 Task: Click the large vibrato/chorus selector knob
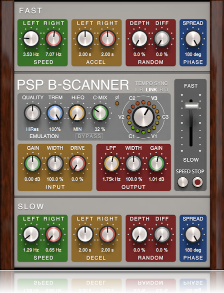pyautogui.click(x=143, y=117)
